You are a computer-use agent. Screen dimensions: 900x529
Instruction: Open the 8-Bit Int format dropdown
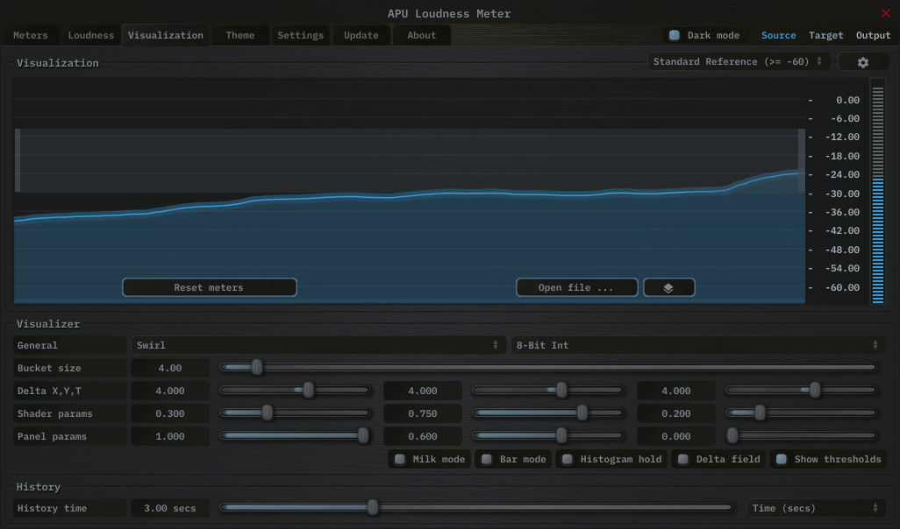click(697, 345)
